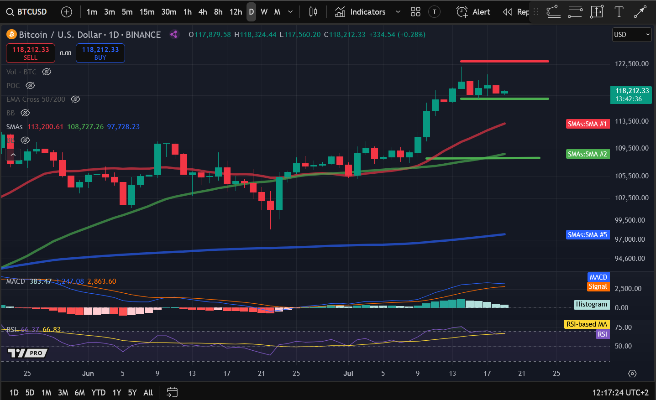
Task: Select the MACD indicator legend title
Action: coord(16,281)
